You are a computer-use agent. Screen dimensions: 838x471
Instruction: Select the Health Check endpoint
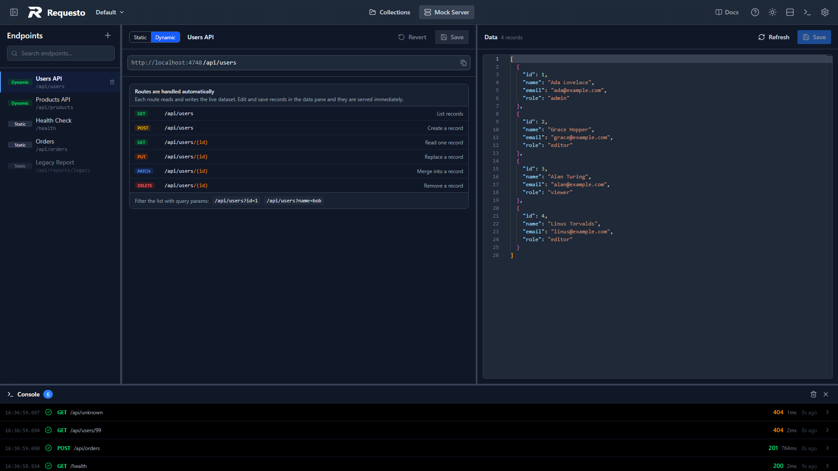60,124
